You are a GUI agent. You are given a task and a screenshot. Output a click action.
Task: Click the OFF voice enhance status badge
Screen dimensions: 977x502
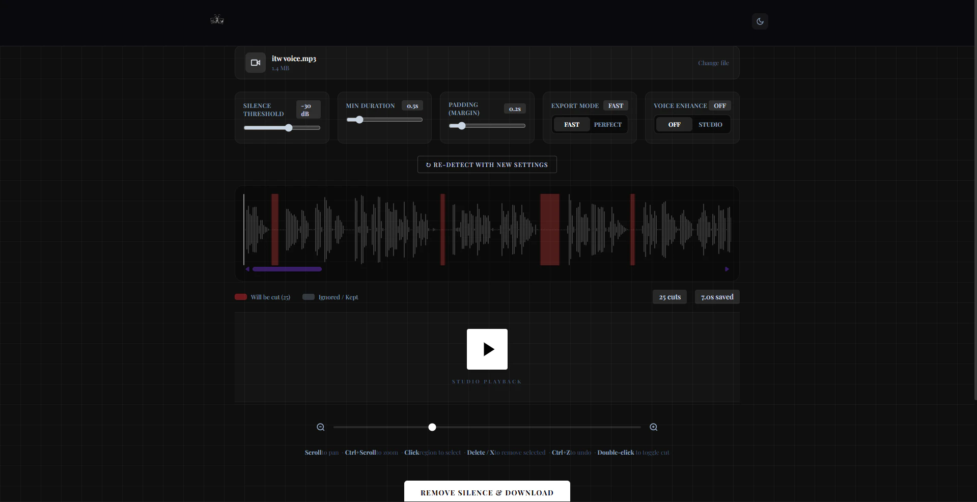pyautogui.click(x=720, y=105)
